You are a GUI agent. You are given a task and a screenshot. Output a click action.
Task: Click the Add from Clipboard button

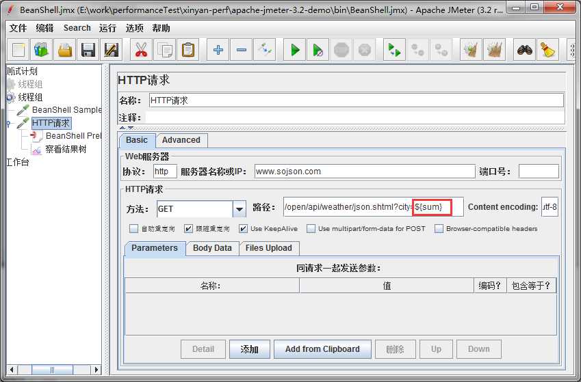coord(322,349)
